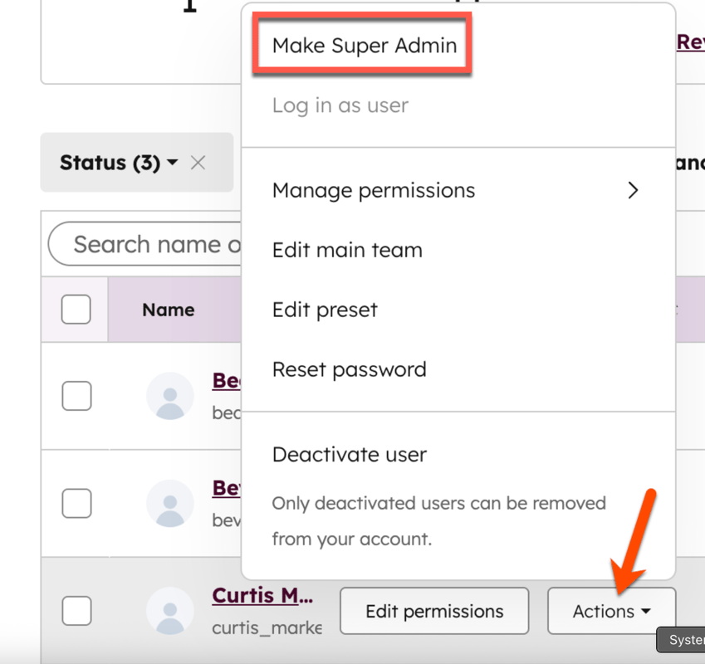Select Log in as user option

340,105
